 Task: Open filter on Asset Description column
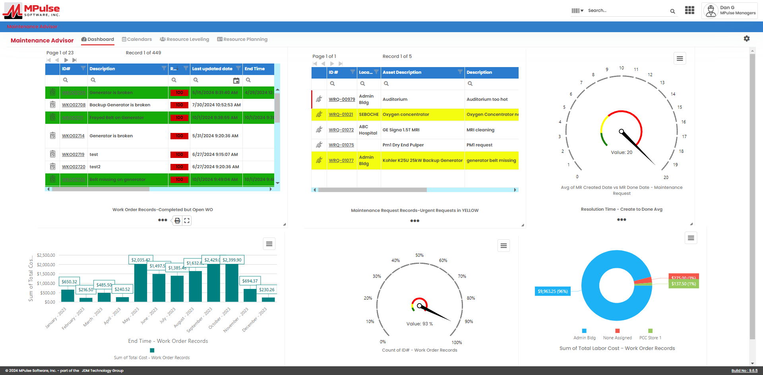point(460,72)
